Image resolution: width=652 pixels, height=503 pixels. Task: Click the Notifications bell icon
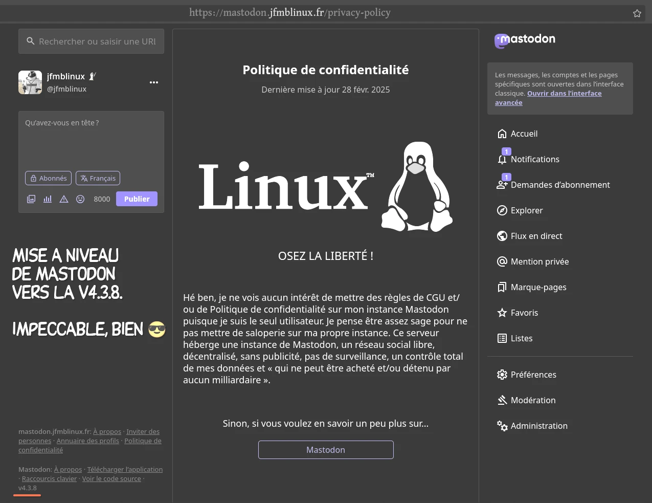502,159
